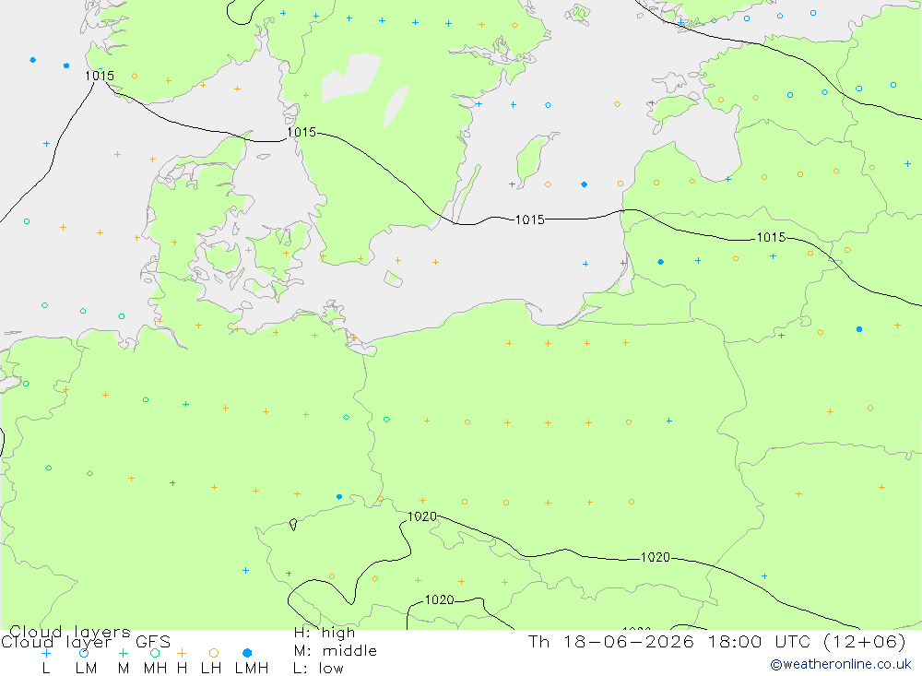Click Lake Vänern in Sweden
Screen dimensions: 922x676
(x=351, y=77)
